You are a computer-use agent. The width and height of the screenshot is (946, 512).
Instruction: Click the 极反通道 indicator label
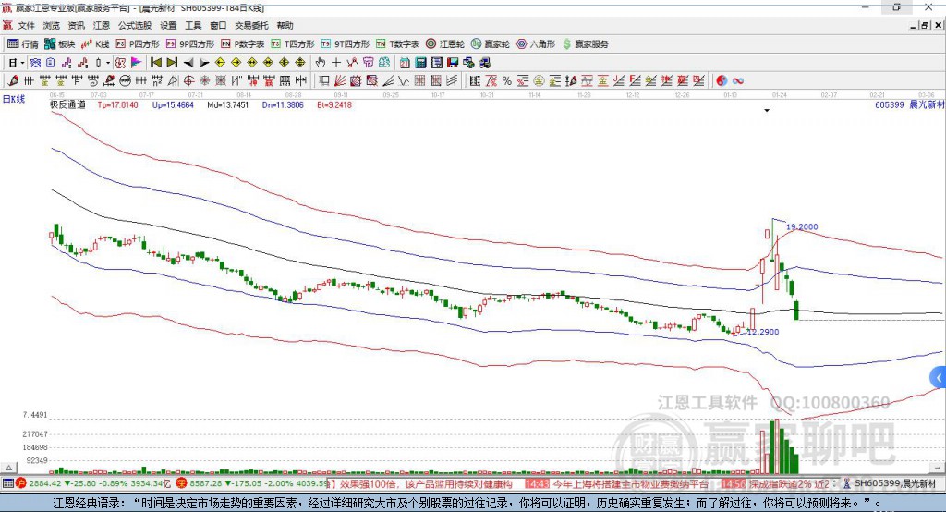click(67, 104)
